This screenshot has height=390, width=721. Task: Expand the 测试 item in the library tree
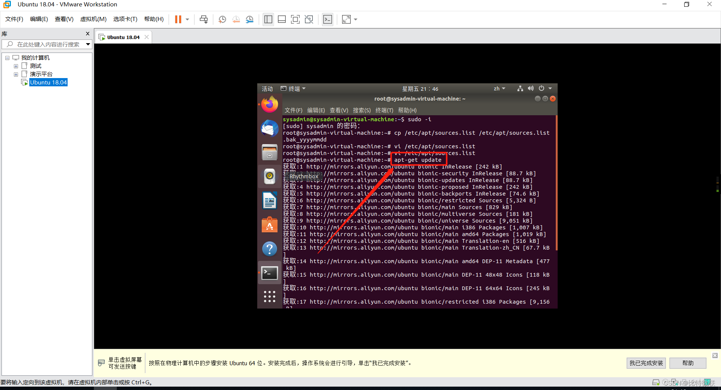click(x=16, y=66)
